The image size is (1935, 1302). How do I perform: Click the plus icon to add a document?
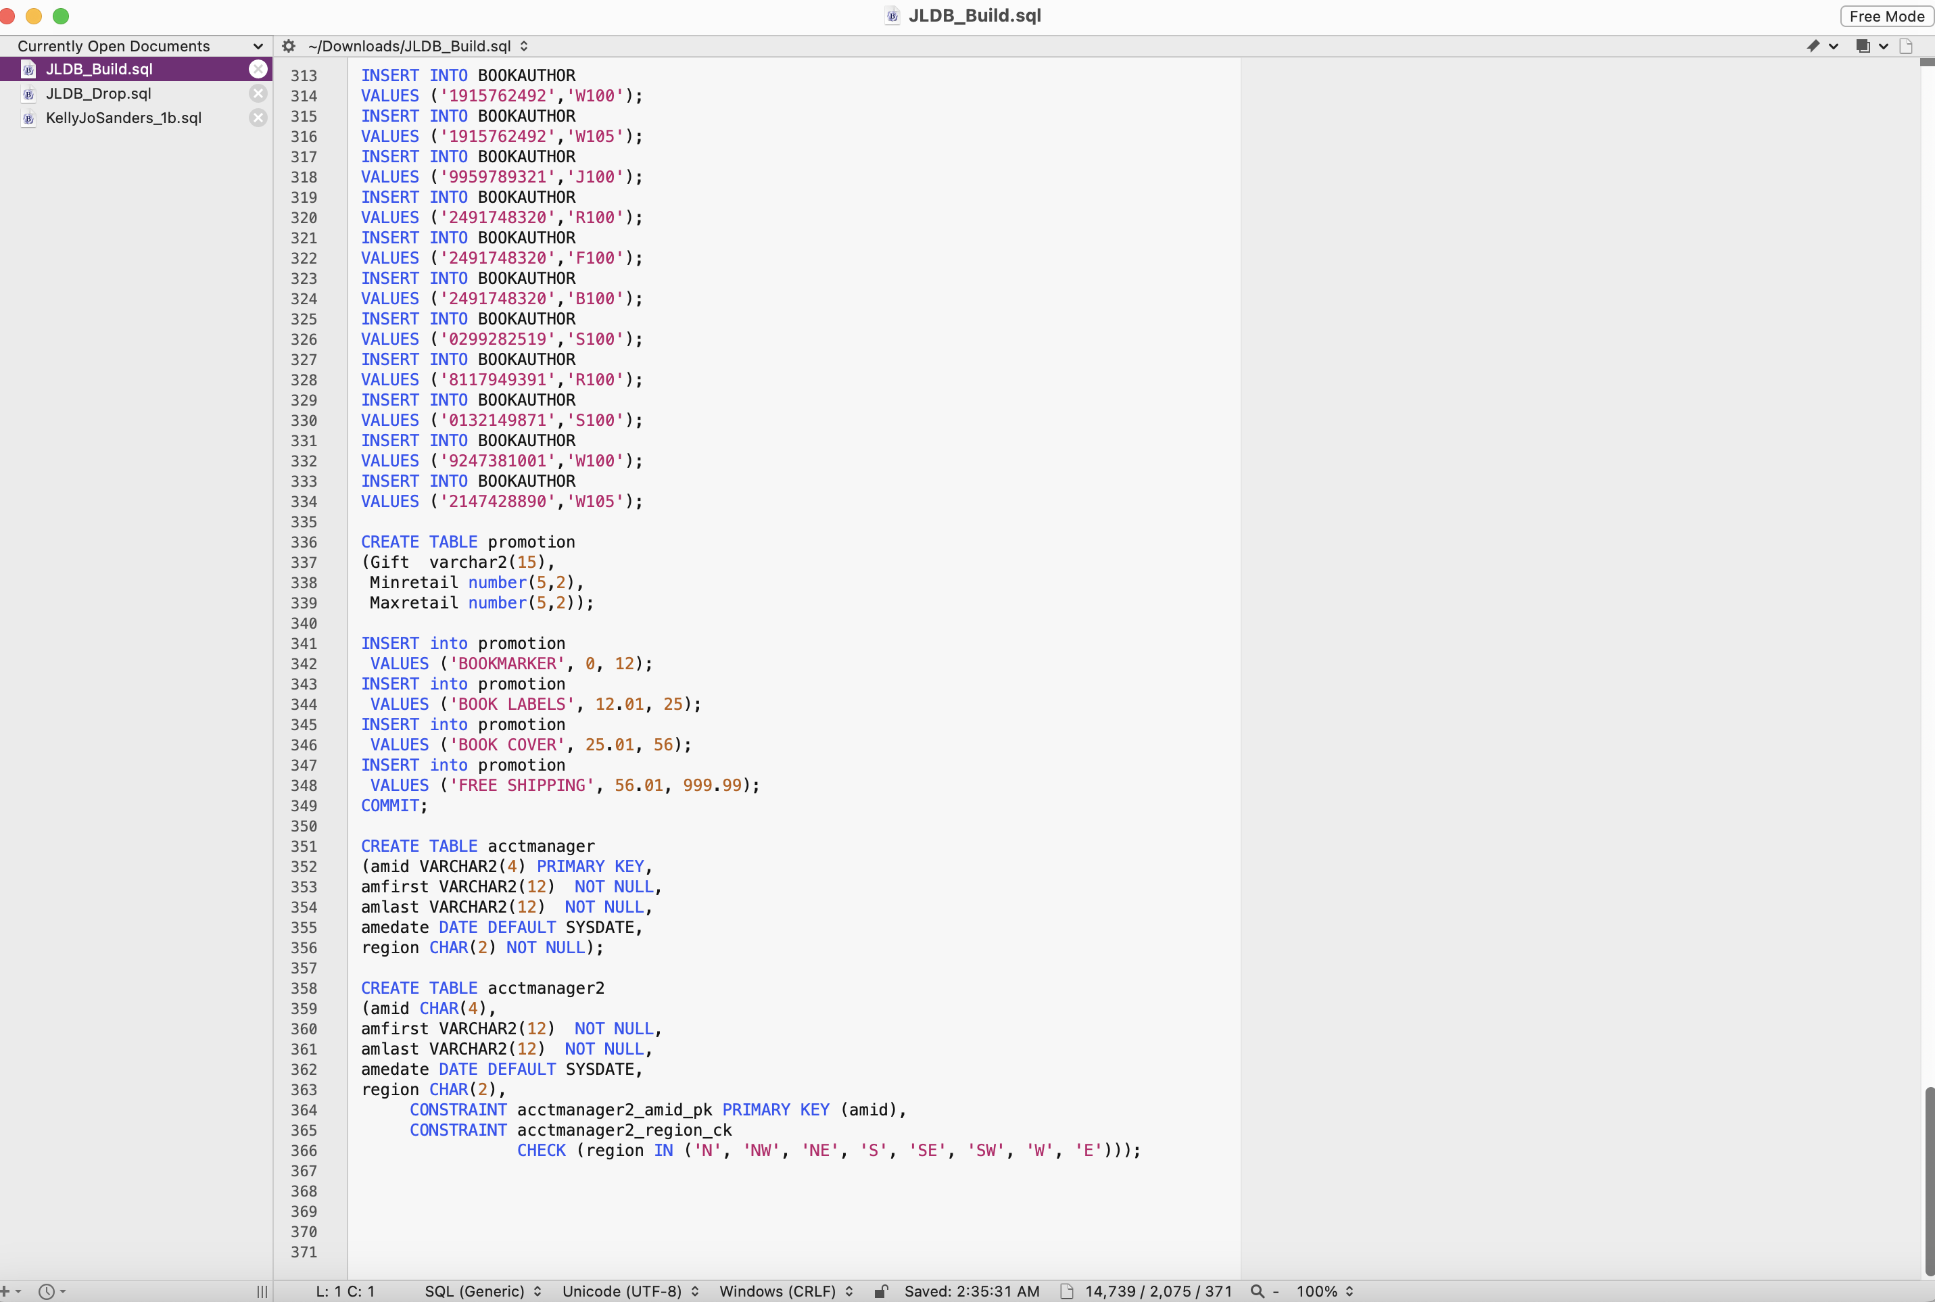point(8,1291)
